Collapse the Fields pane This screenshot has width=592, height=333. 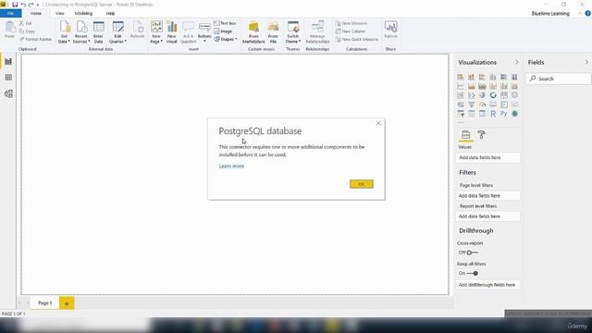pos(586,62)
